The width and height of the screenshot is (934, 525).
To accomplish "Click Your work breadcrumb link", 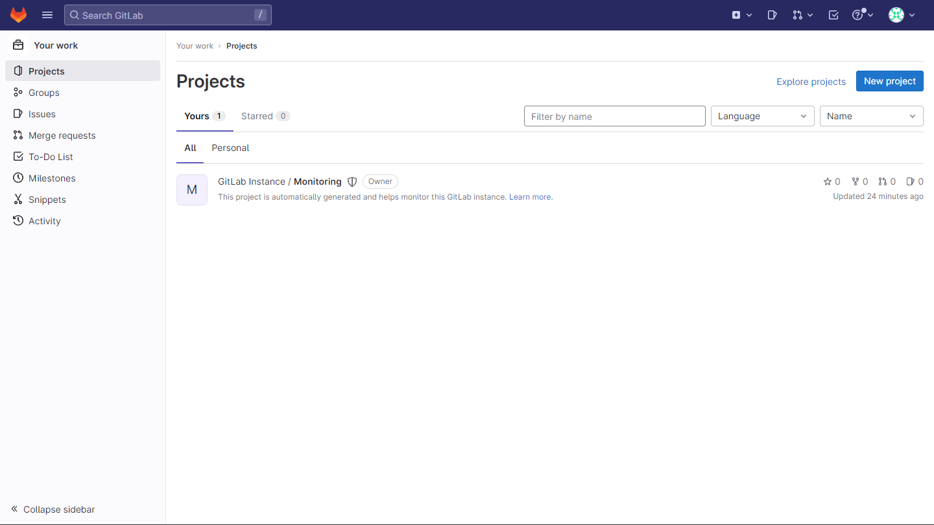I will (195, 46).
